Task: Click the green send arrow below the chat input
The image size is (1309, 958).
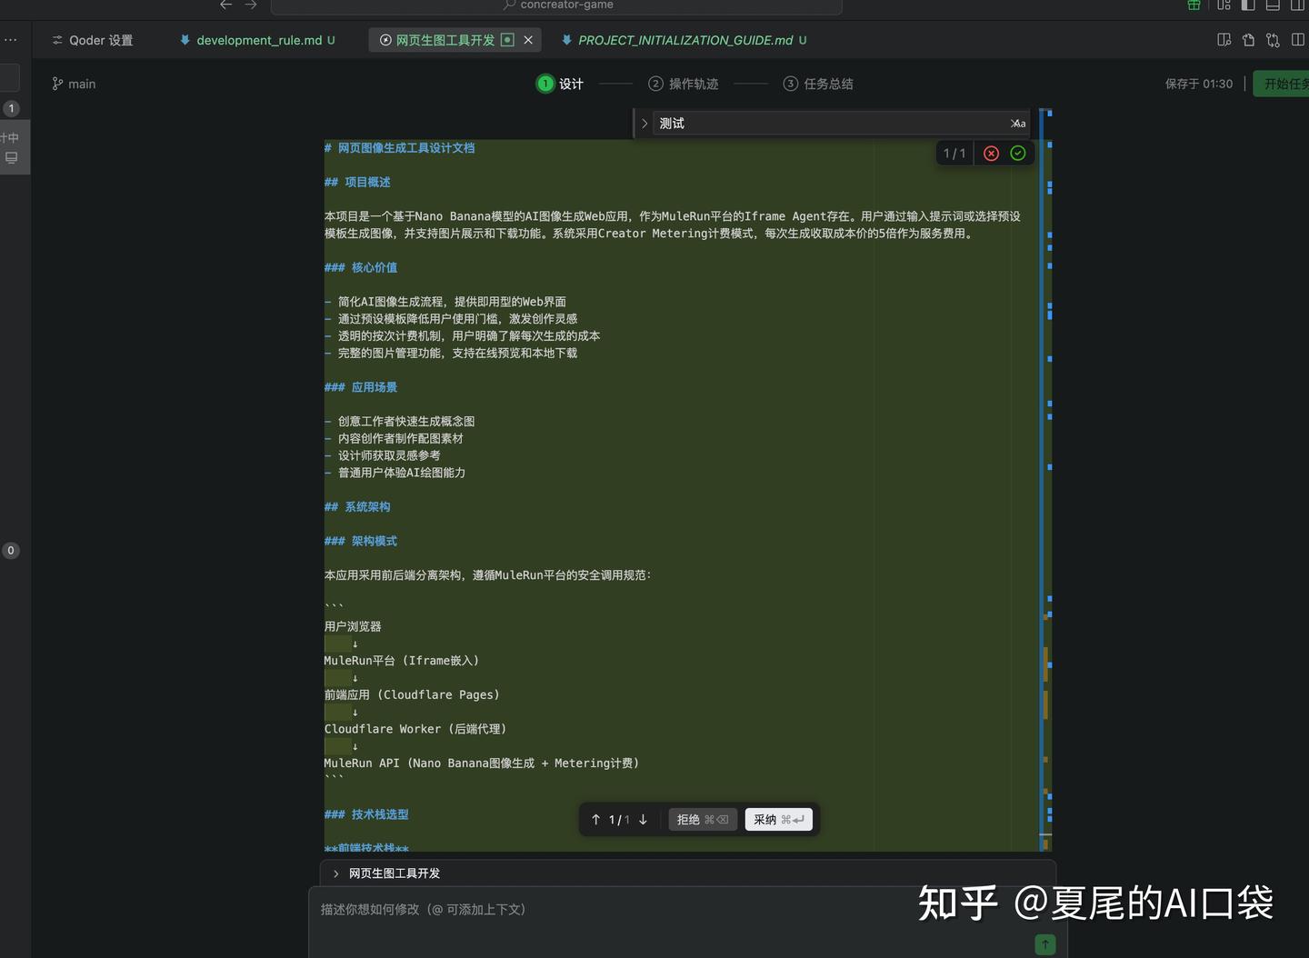Action: pos(1044,944)
